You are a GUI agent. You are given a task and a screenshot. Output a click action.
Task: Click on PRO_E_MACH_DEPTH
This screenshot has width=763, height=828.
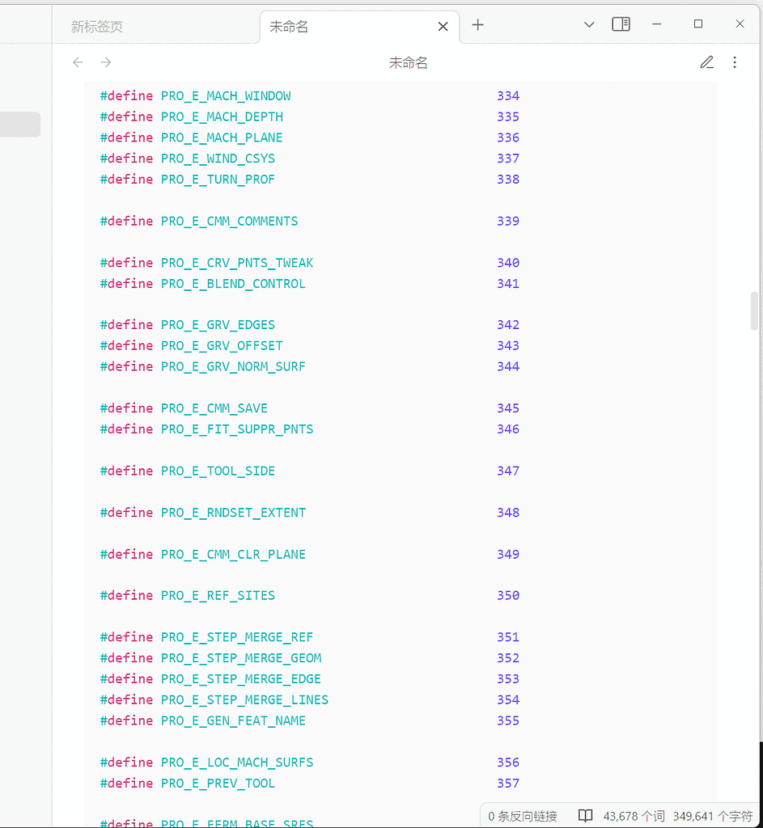click(222, 116)
